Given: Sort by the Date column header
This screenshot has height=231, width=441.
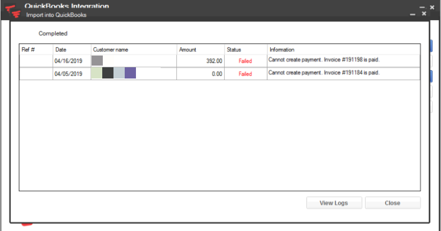Looking at the screenshot, I should [72, 49].
